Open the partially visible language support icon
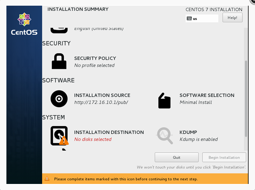Viewport: 255px width, 190px height. pyautogui.click(x=59, y=30)
